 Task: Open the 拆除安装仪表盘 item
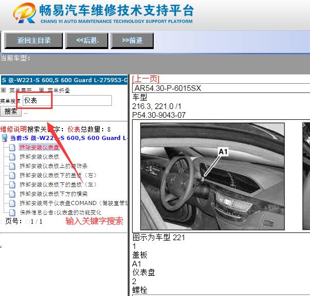pyautogui.click(x=39, y=147)
